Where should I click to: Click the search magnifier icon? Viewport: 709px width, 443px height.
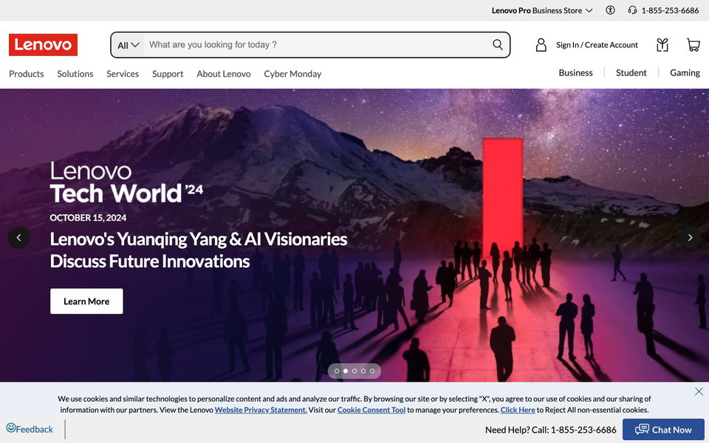497,45
